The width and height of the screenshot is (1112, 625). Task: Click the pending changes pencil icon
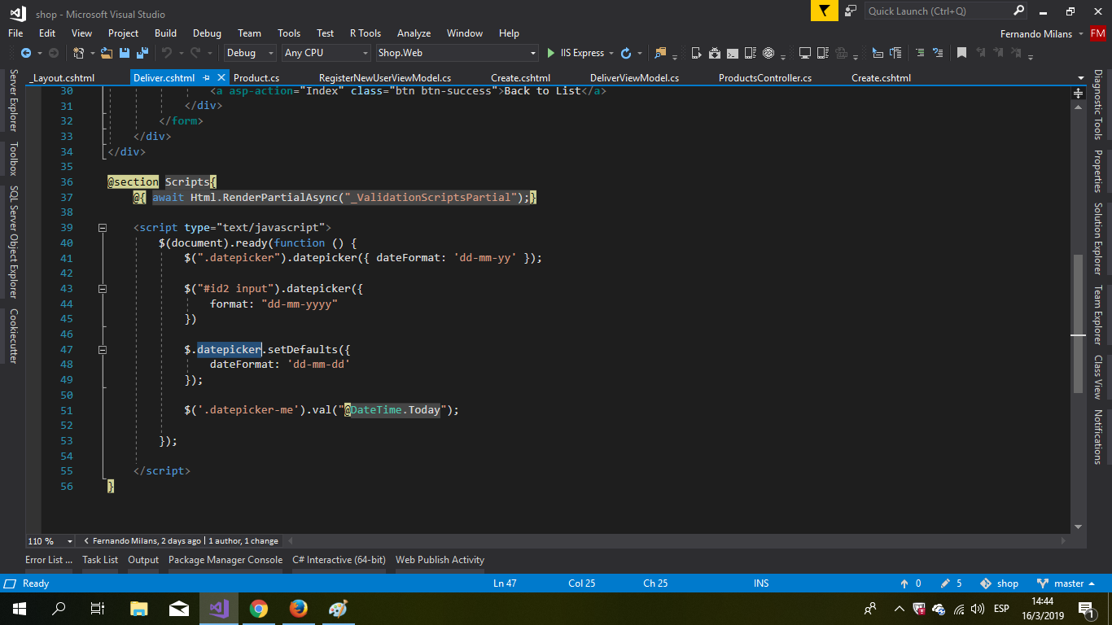(x=945, y=583)
